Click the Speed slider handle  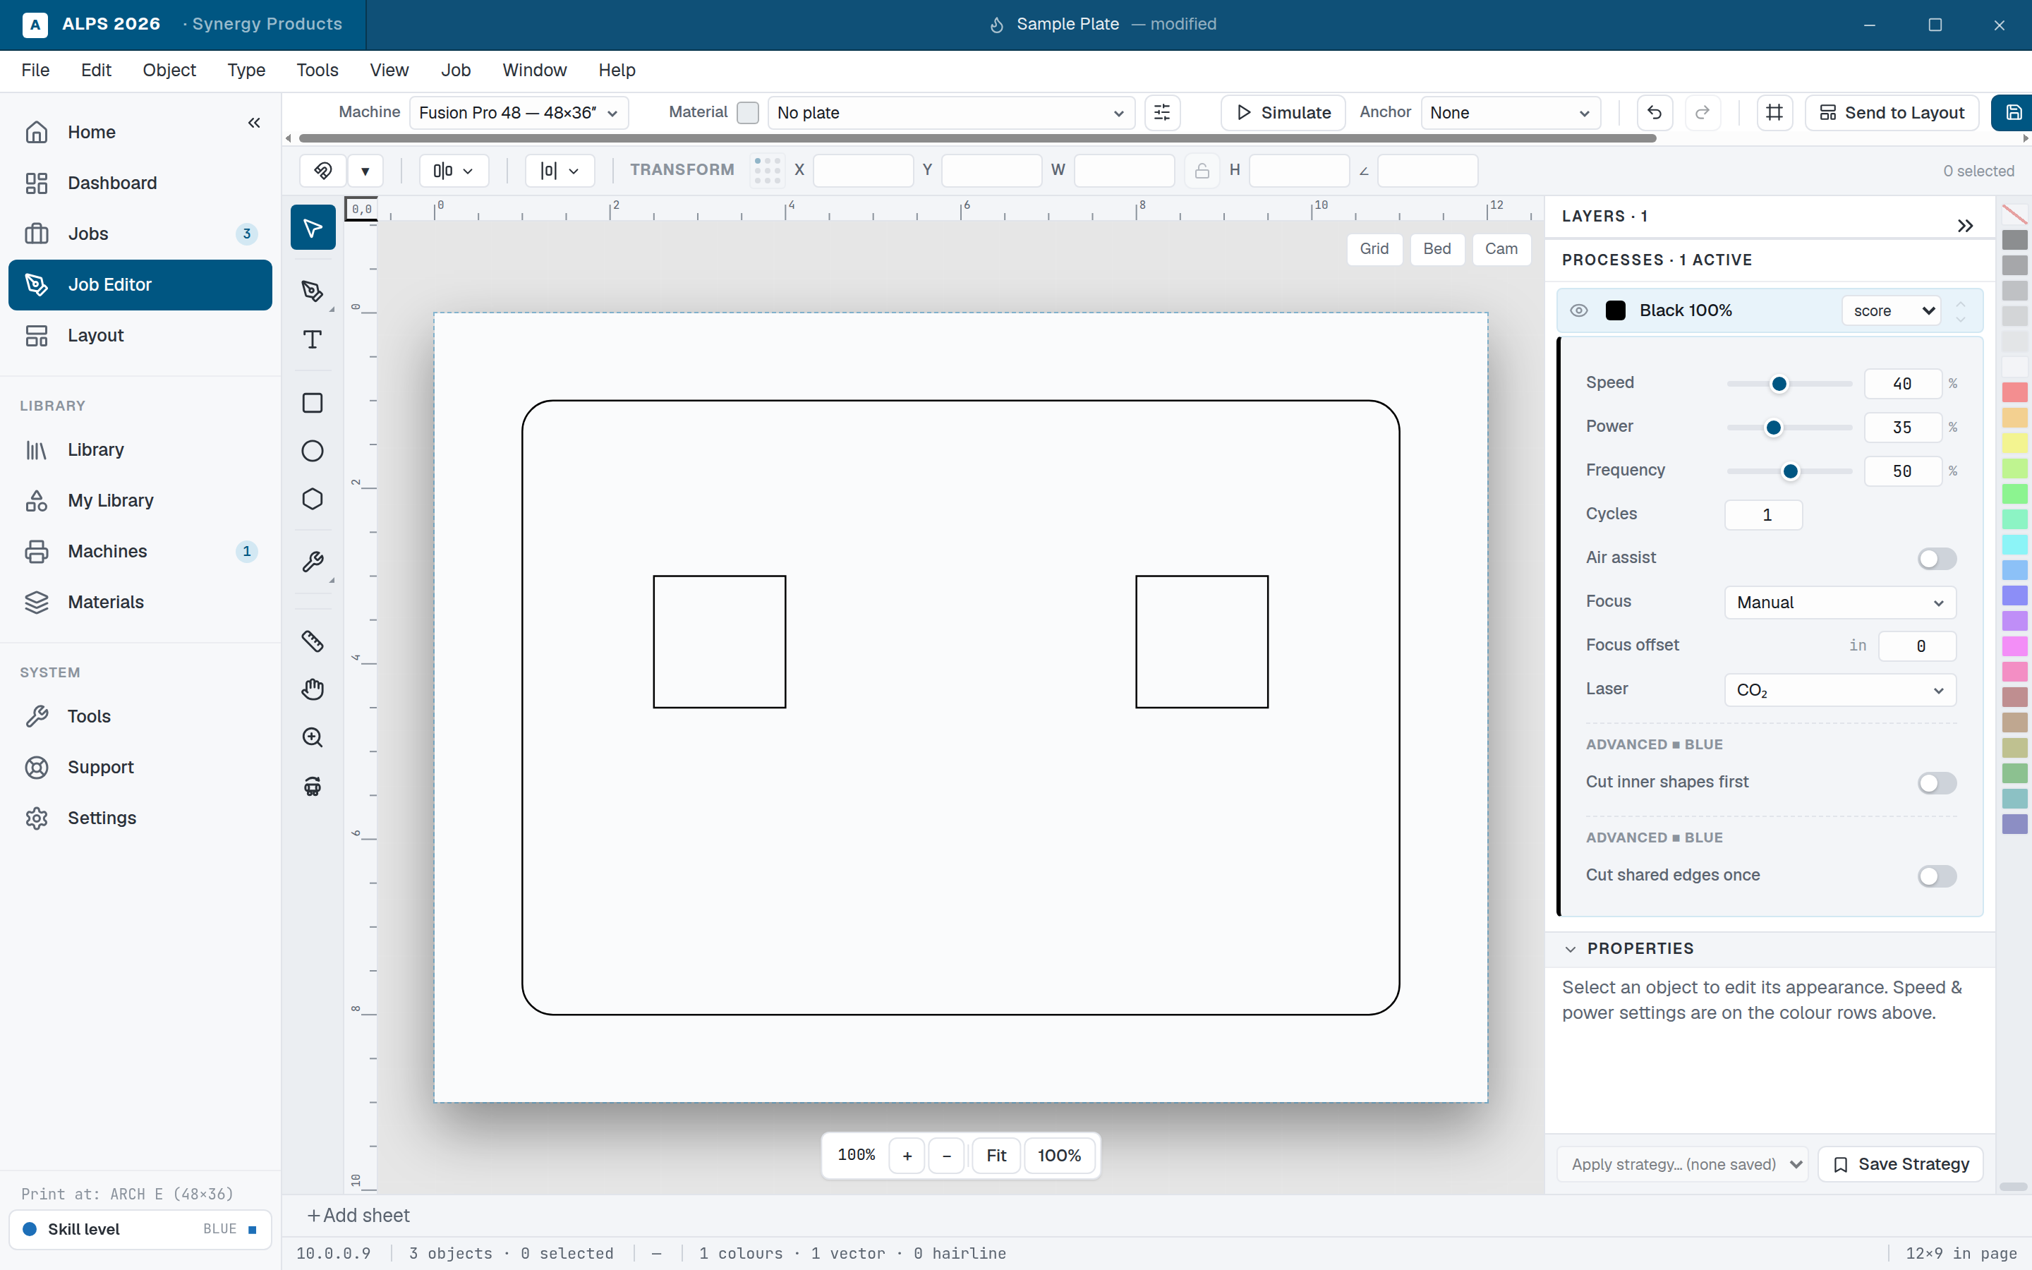click(x=1779, y=384)
